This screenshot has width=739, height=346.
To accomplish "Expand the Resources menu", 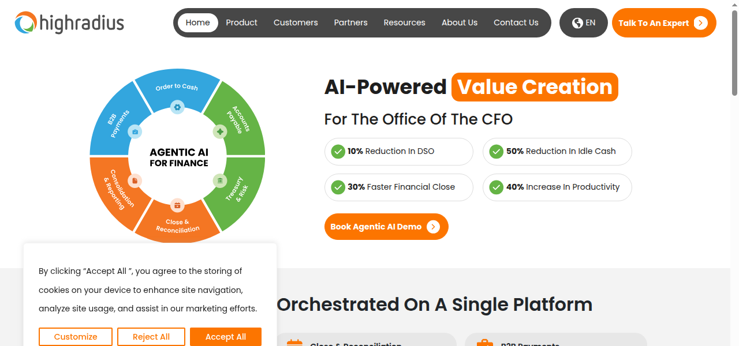I will coord(404,23).
